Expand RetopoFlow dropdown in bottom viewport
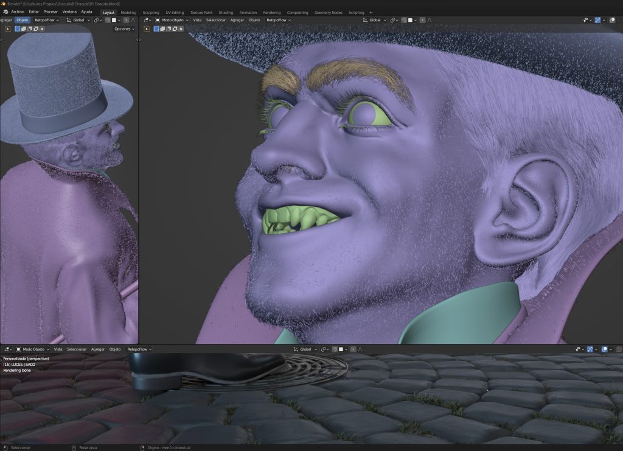The width and height of the screenshot is (623, 451). [139, 349]
